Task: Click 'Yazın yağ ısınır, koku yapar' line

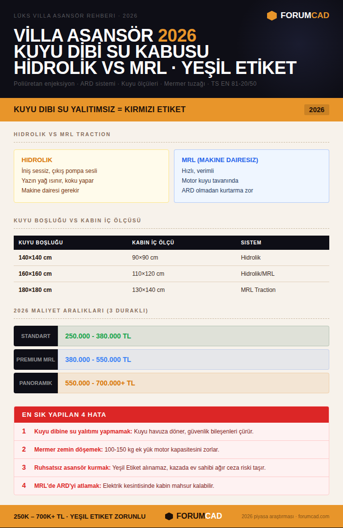Action: coord(58,180)
